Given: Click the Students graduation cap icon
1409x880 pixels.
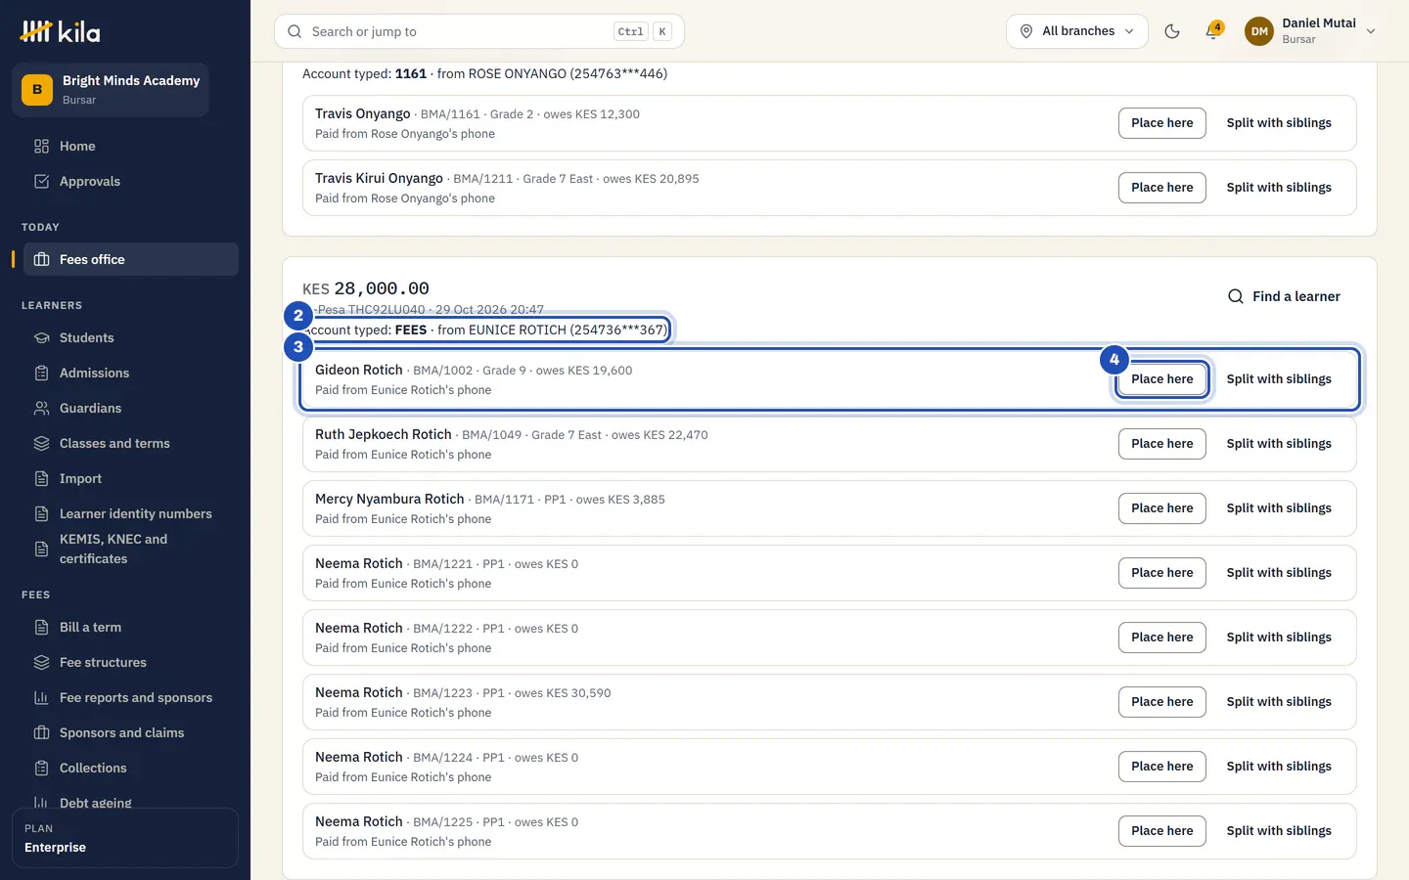Looking at the screenshot, I should pyautogui.click(x=41, y=337).
